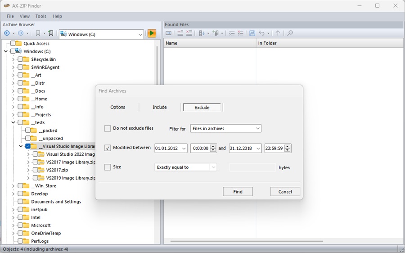Click the Name column header
Image resolution: width=405 pixels, height=253 pixels.
coord(210,43)
